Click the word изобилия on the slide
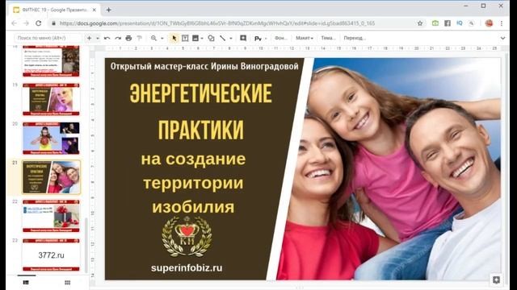 (193, 207)
